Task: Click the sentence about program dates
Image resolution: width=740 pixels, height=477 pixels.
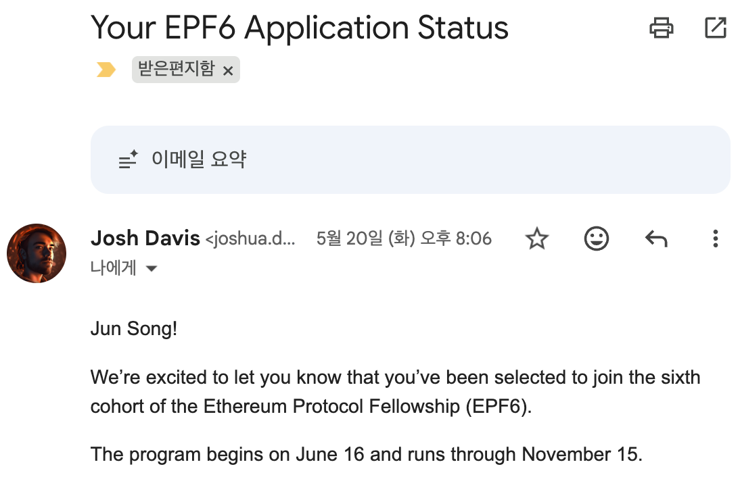Action: click(366, 454)
